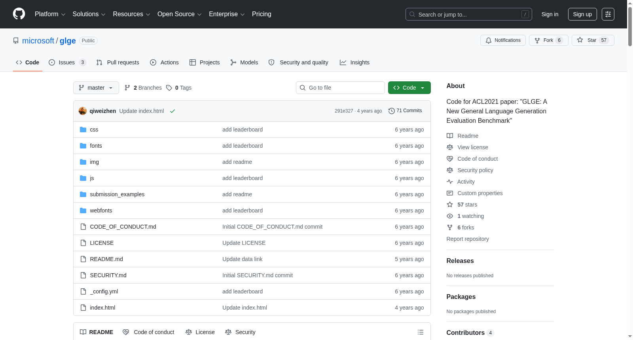The image size is (633, 340).
Task: Open the green Code clone dropdown
Action: click(x=409, y=88)
